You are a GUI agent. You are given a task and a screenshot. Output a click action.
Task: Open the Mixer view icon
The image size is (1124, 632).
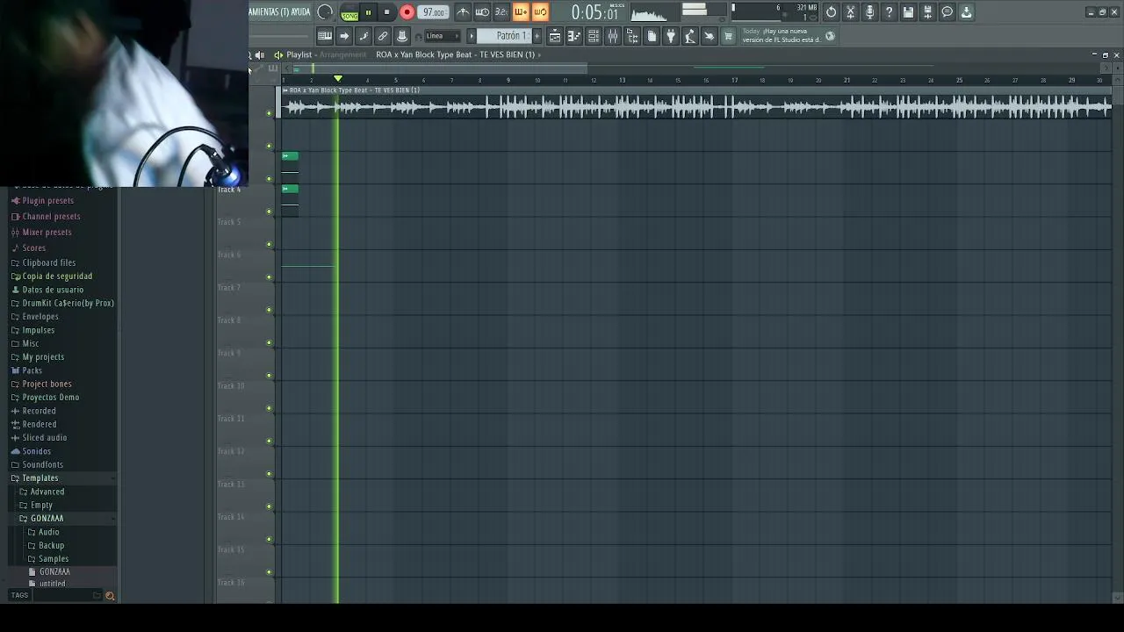(x=613, y=36)
